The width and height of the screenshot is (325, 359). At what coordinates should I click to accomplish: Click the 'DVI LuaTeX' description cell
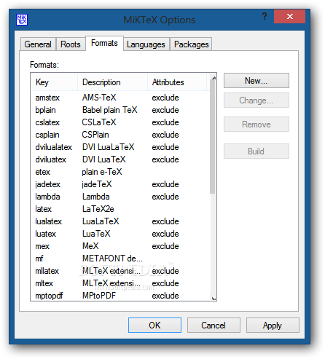pos(104,159)
